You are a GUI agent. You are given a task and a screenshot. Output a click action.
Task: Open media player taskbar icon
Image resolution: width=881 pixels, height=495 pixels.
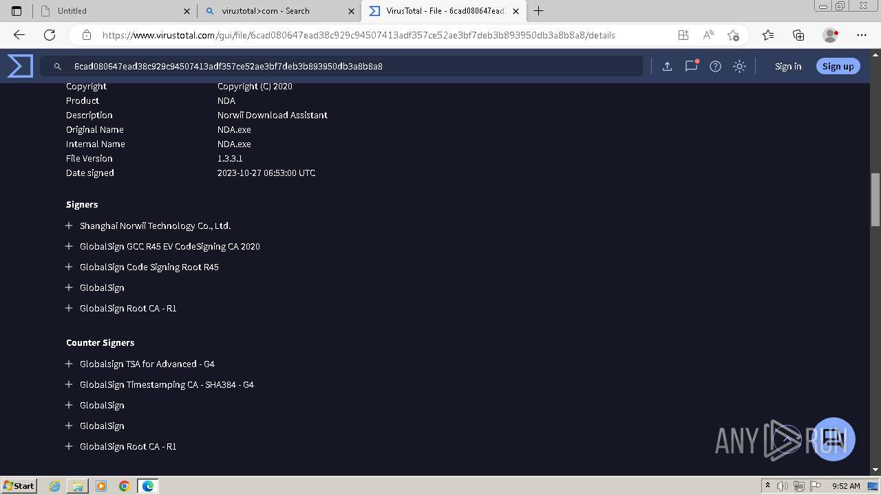[x=101, y=486]
